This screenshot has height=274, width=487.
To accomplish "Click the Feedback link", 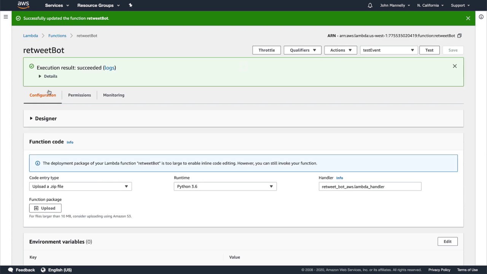I will coord(25,270).
